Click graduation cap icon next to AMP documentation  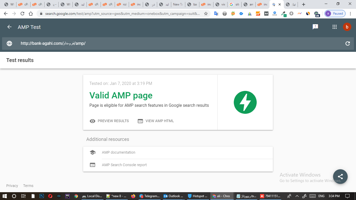93,152
